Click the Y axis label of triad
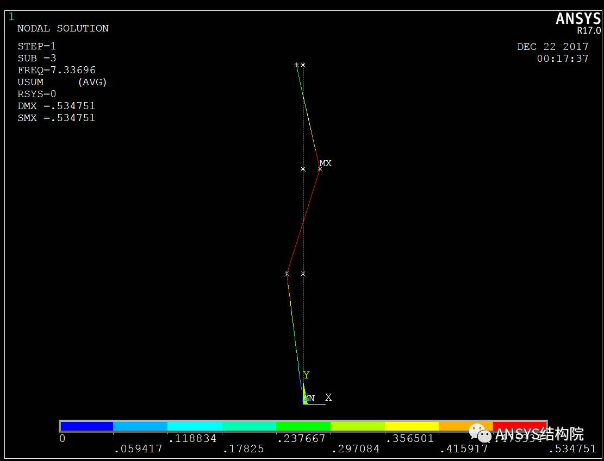The width and height of the screenshot is (604, 461). click(x=306, y=375)
